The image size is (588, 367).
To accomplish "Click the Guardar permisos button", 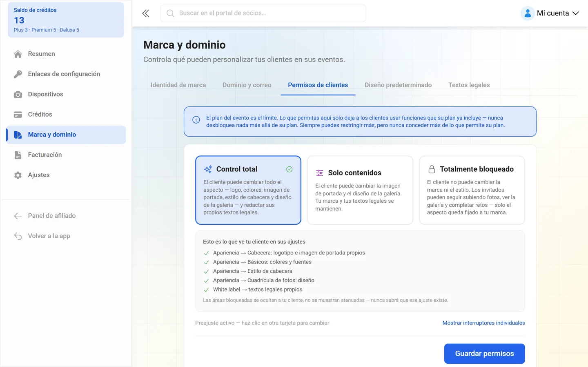I will (x=485, y=354).
